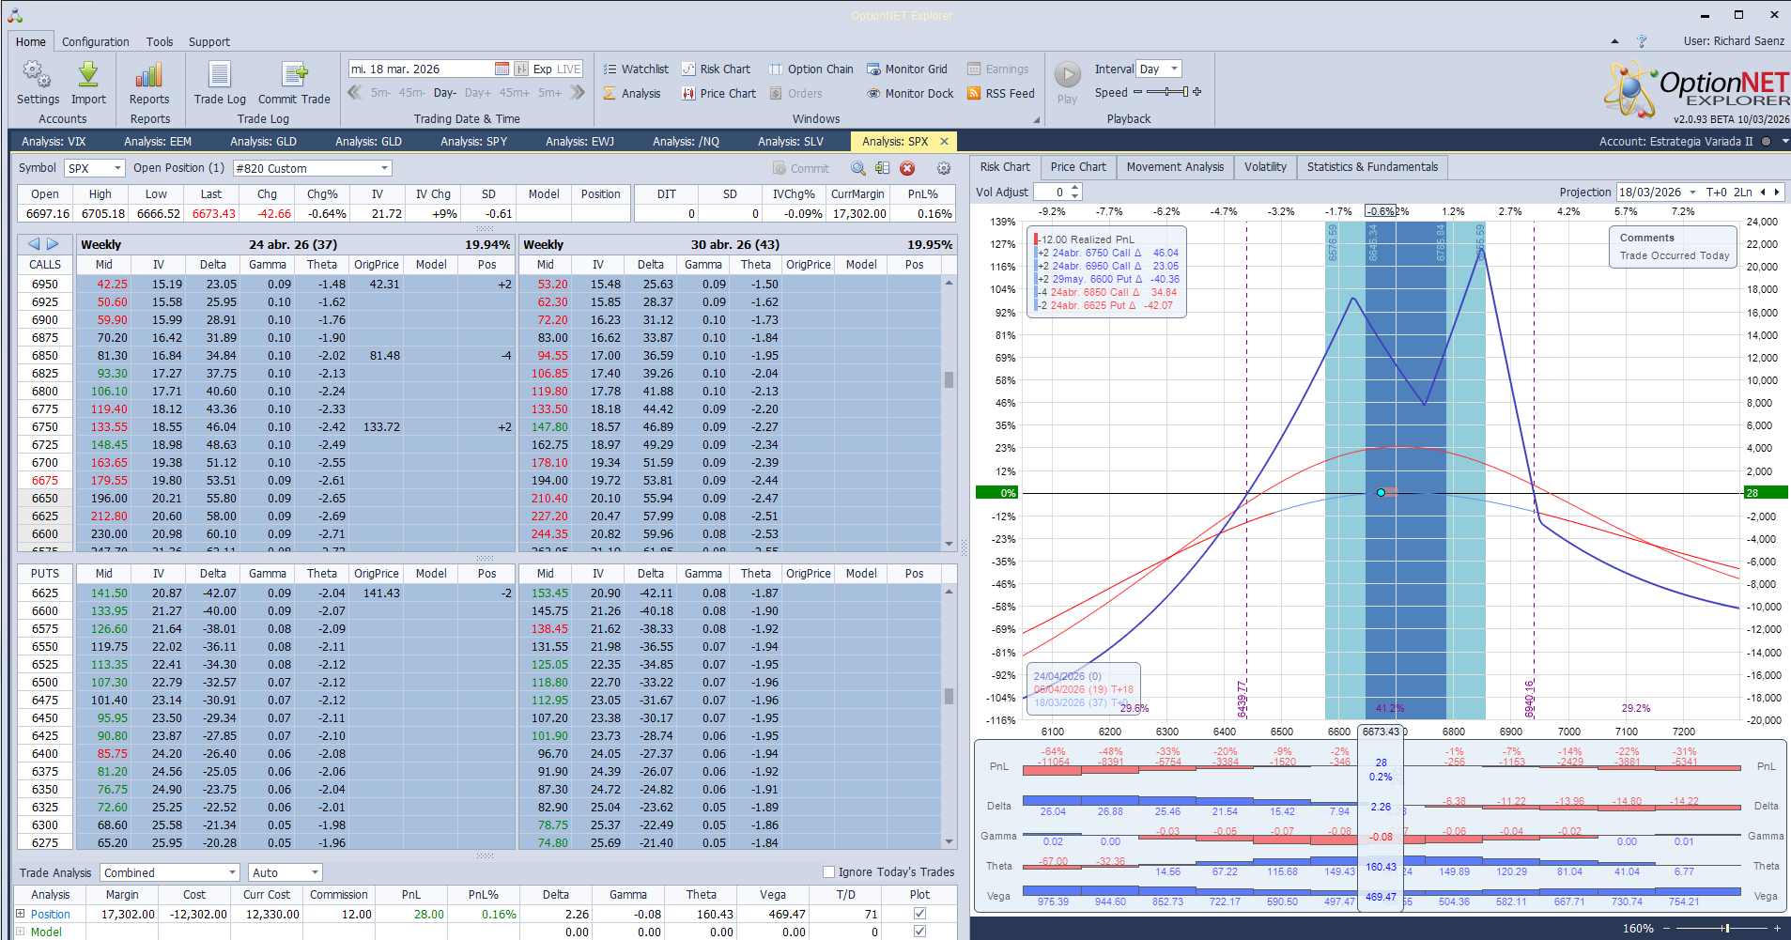
Task: Open the Monitor Grid window
Action: pos(907,69)
